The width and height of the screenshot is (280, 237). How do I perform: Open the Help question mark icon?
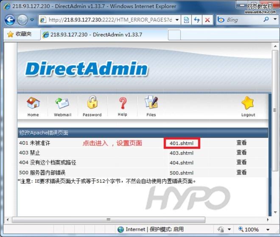click(122, 103)
